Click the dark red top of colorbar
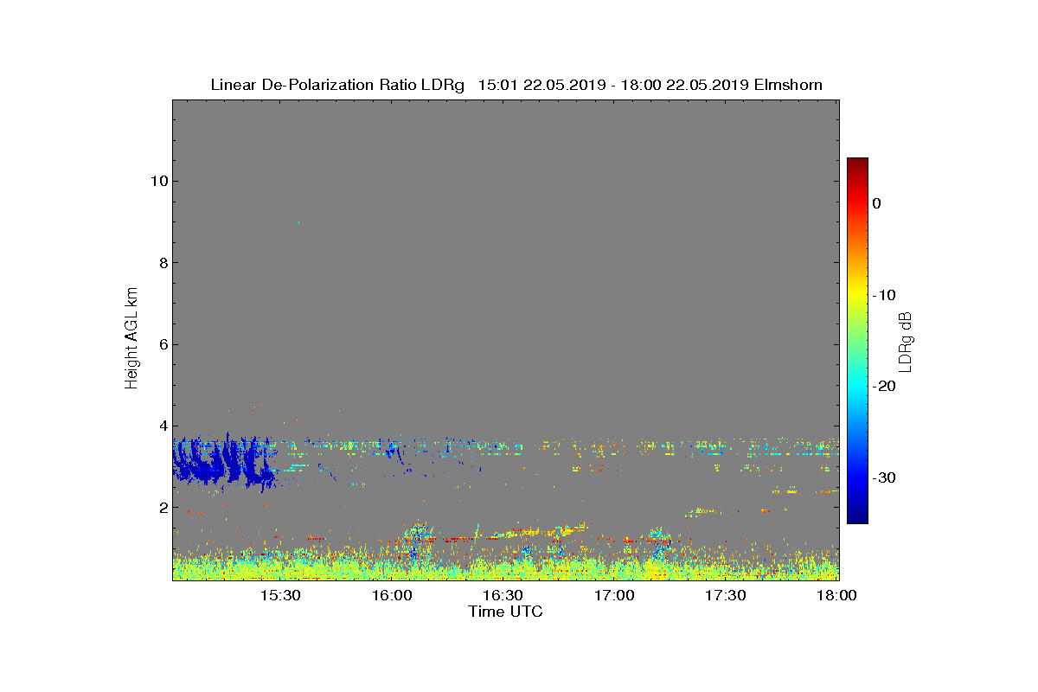This screenshot has width=1038, height=692. 857,164
